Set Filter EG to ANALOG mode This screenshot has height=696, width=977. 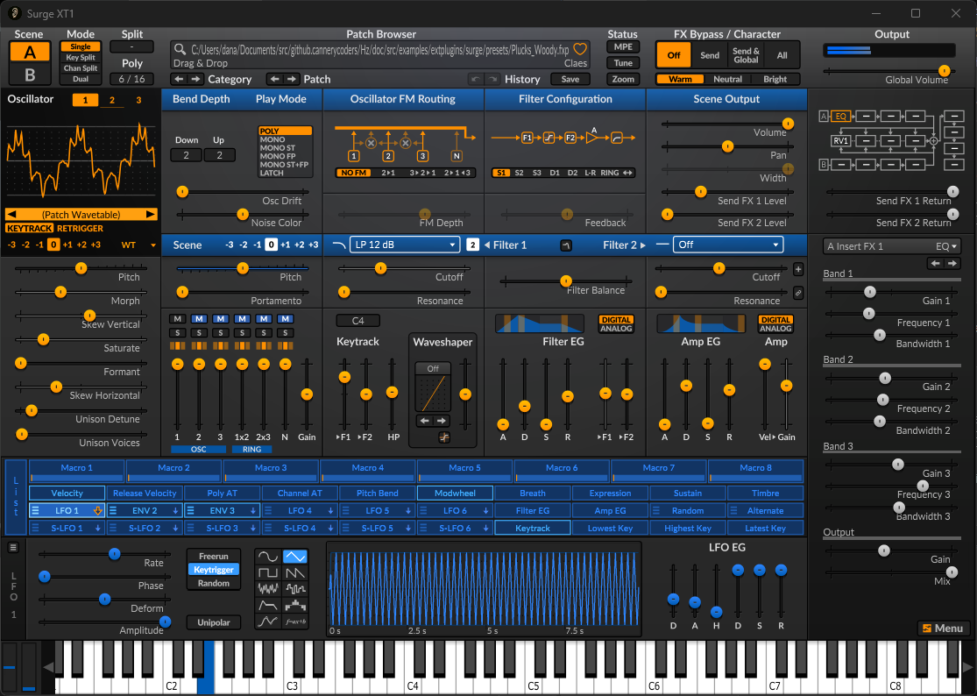(616, 329)
